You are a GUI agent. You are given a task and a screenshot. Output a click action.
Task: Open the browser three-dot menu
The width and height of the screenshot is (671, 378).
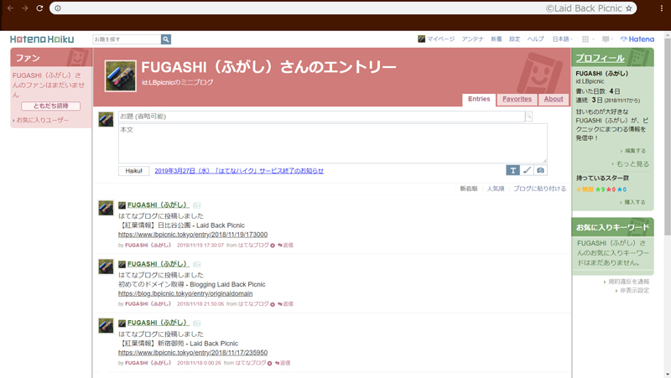(x=661, y=8)
